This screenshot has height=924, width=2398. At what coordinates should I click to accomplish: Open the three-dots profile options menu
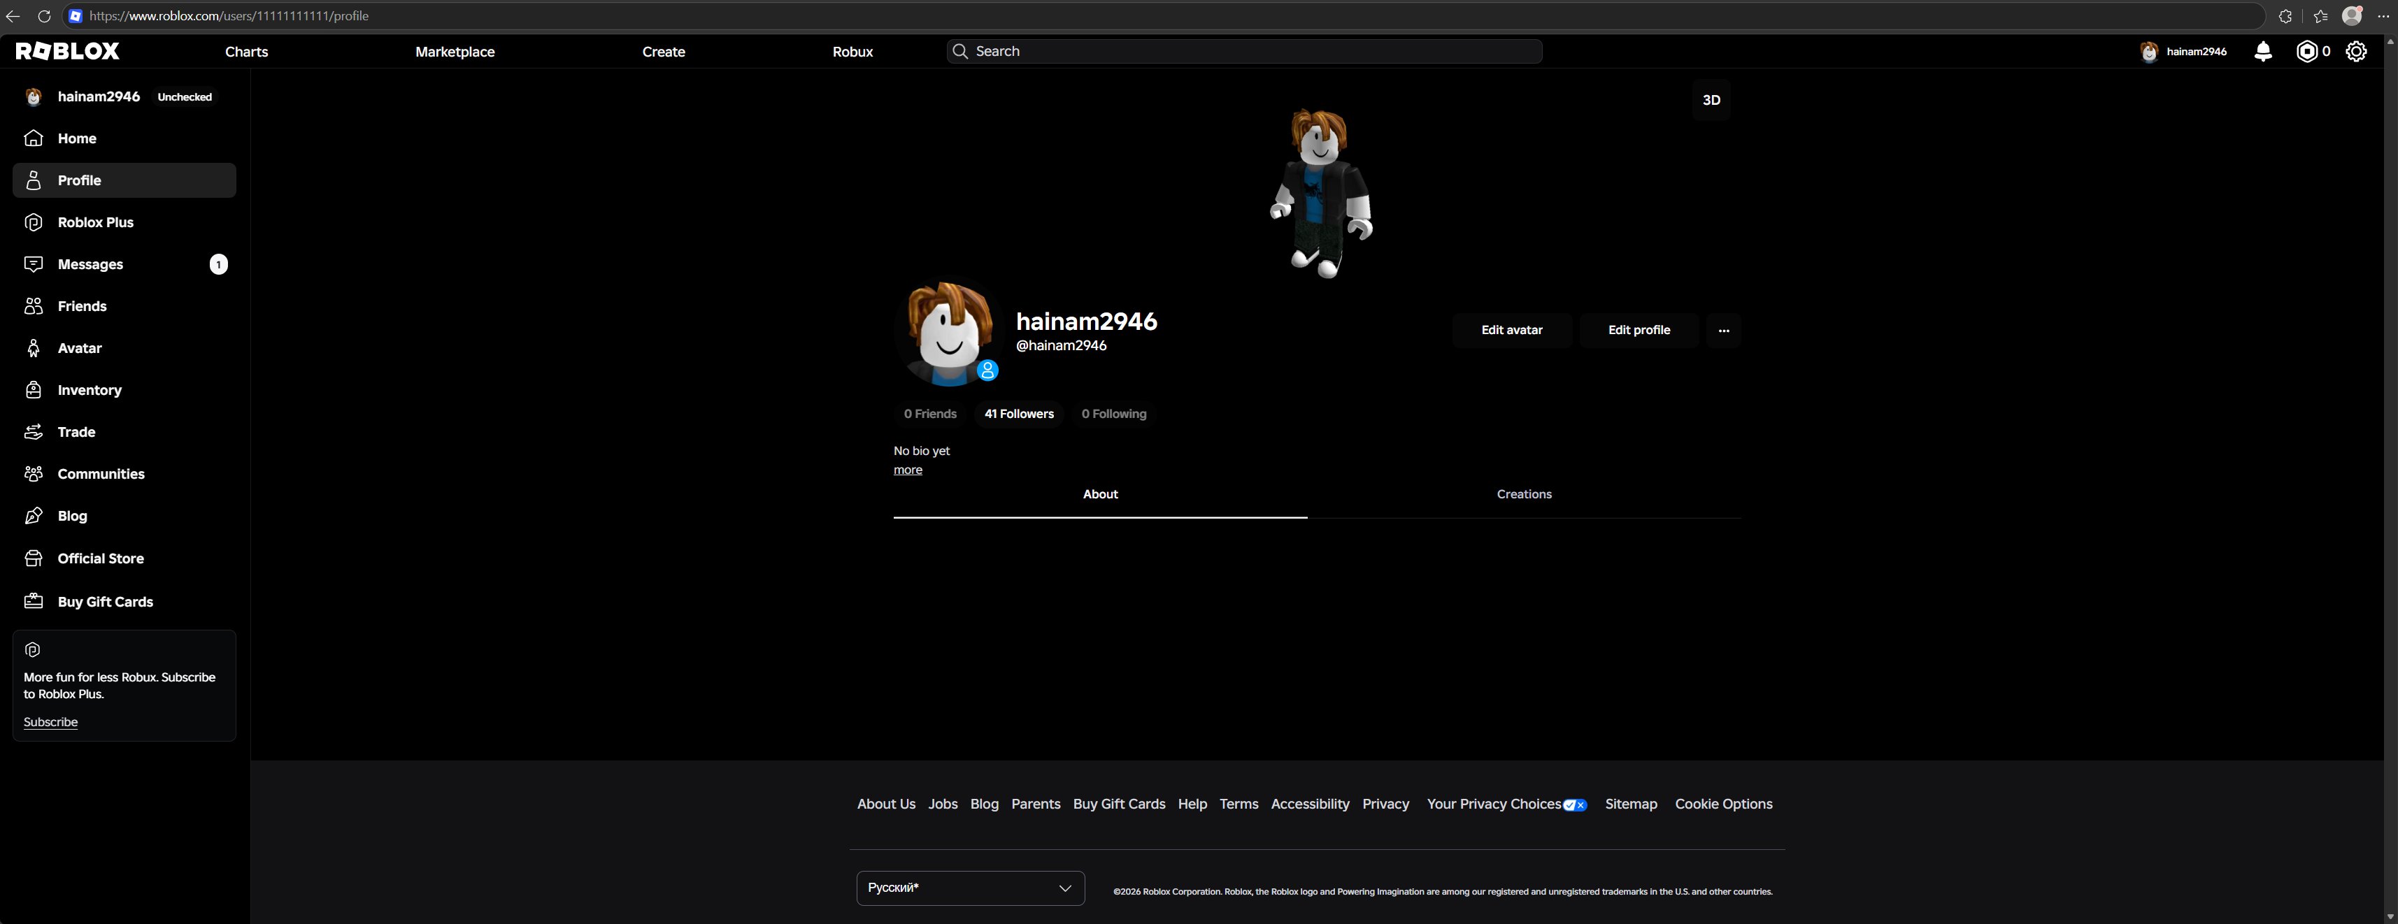1723,331
